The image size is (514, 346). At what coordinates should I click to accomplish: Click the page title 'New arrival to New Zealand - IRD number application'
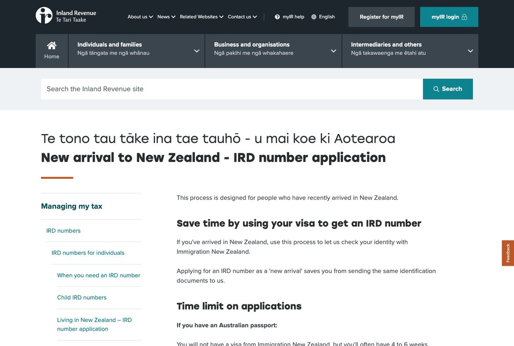(214, 158)
